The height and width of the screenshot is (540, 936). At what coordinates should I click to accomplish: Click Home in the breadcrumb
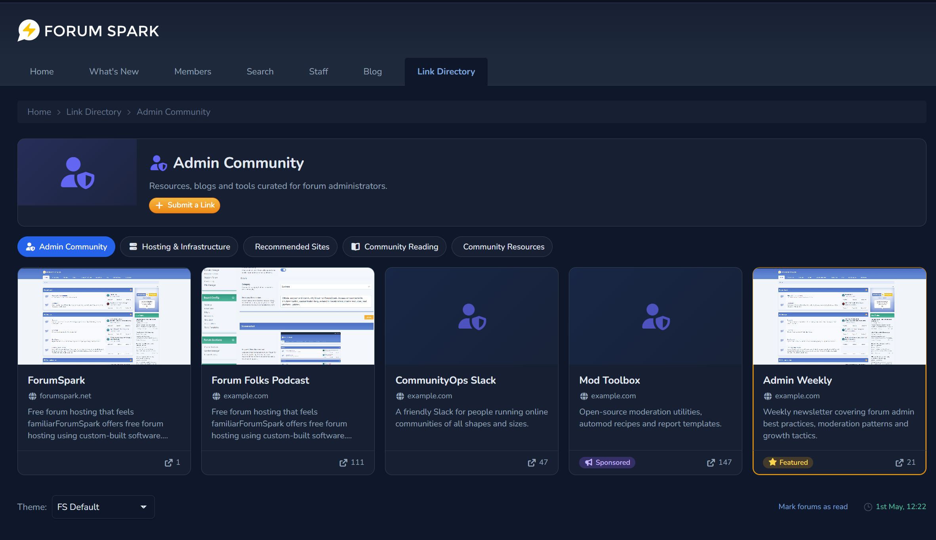point(39,112)
